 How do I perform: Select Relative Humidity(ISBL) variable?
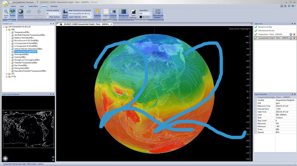click(24, 38)
